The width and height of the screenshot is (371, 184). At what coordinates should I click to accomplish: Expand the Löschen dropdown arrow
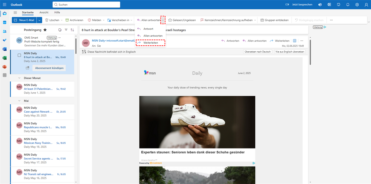pyautogui.click(x=62, y=20)
